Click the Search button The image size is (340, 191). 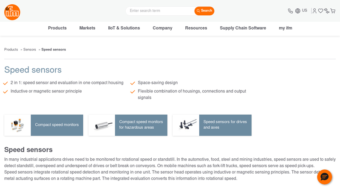point(204,11)
